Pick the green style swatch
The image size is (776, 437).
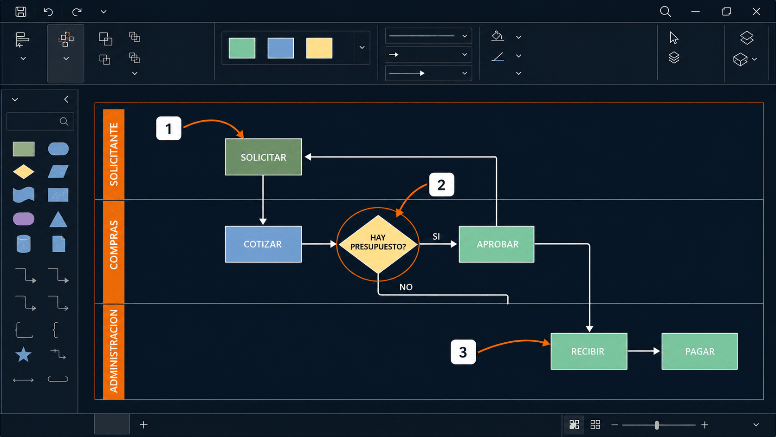point(242,48)
